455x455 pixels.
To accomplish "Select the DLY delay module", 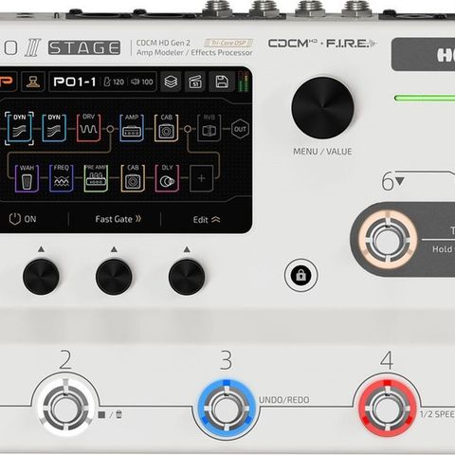I will (167, 178).
